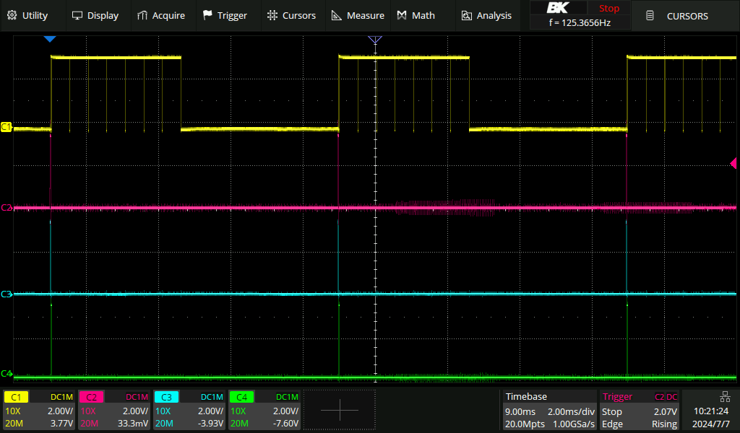Viewport: 740px width, 433px height.
Task: Click the add-channel plus placeholder box
Action: click(x=340, y=409)
